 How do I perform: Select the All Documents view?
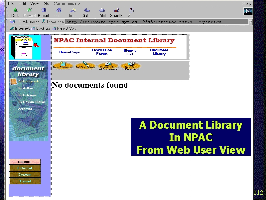[x=29, y=81]
